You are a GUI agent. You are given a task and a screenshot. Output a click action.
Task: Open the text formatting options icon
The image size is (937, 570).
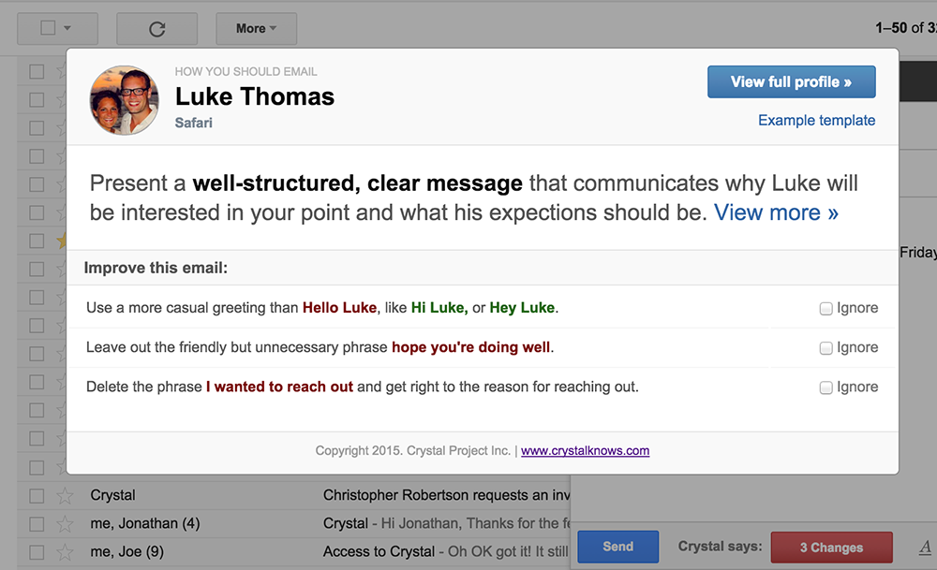click(x=925, y=547)
